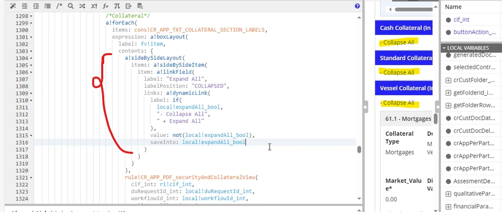Select the crCustDocDat local variable

[x=474, y=118]
